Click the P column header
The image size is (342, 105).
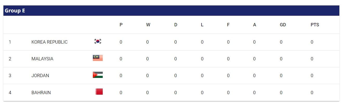click(121, 25)
